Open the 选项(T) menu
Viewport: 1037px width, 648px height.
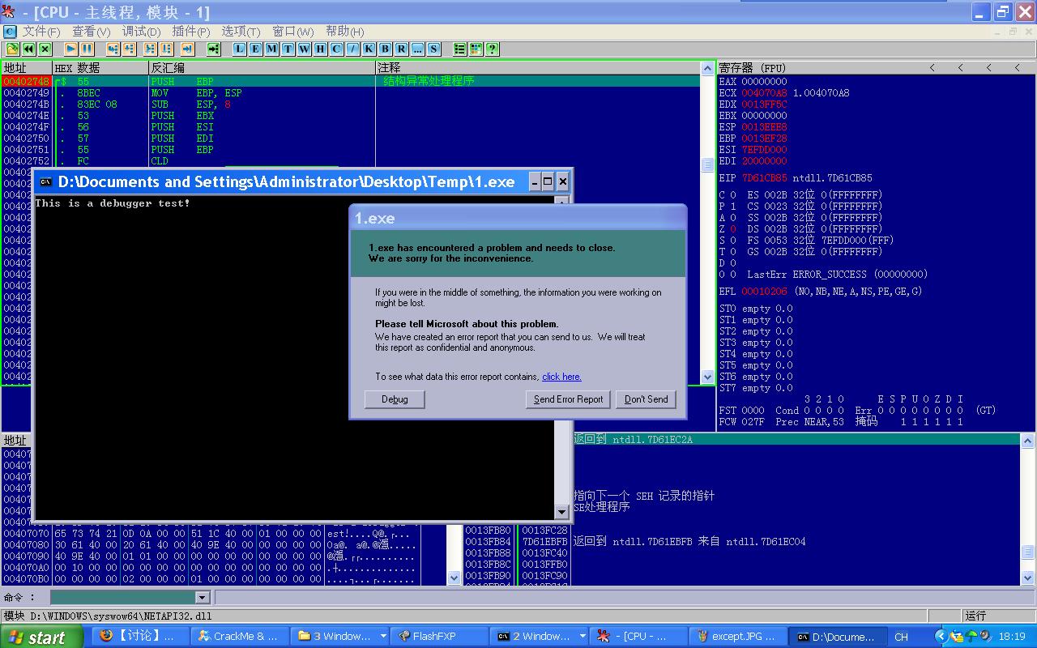[x=241, y=32]
